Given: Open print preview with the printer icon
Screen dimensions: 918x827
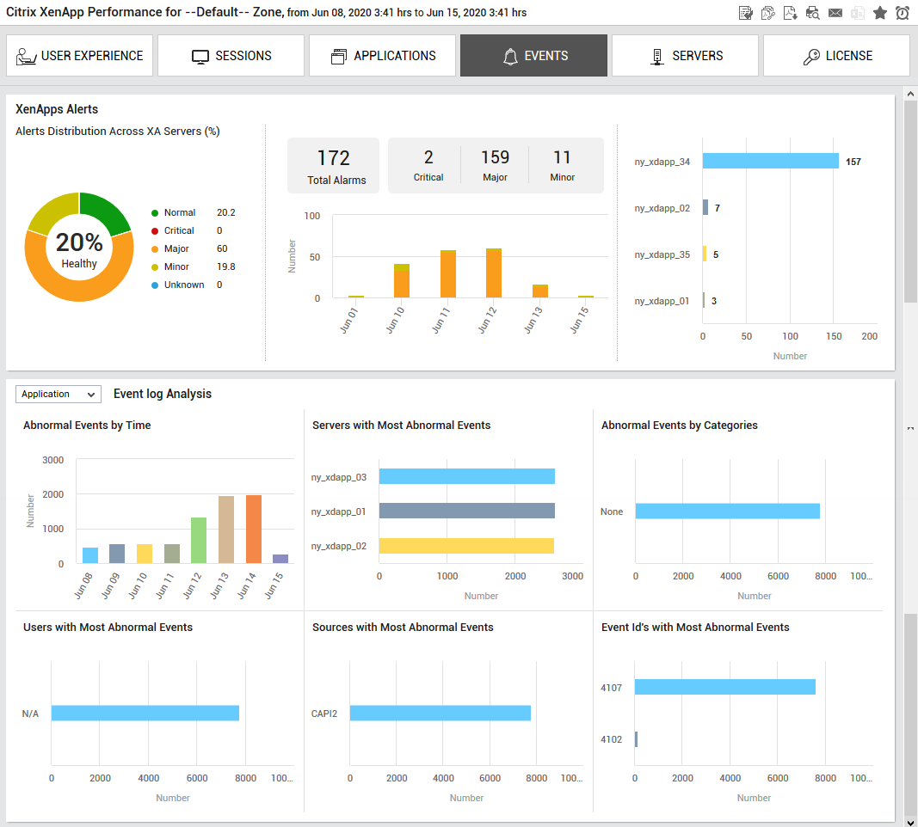Looking at the screenshot, I should (x=813, y=13).
